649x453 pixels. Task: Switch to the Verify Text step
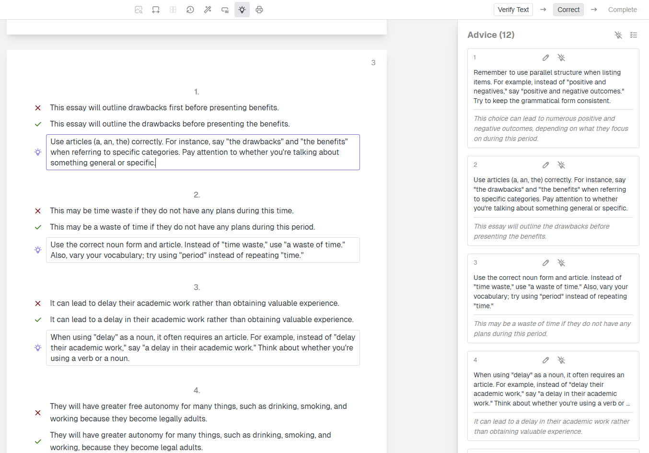point(513,9)
